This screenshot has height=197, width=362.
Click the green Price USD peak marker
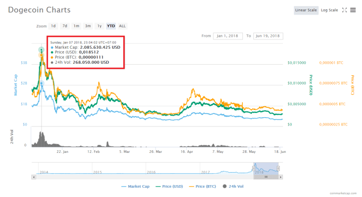[41, 50]
